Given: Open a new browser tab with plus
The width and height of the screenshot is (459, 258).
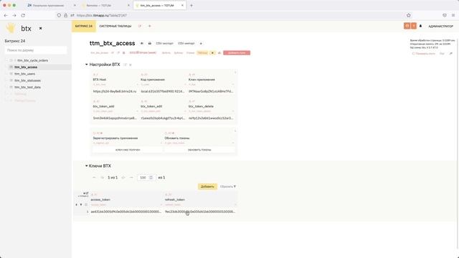Looking at the screenshot, I should 191,5.
